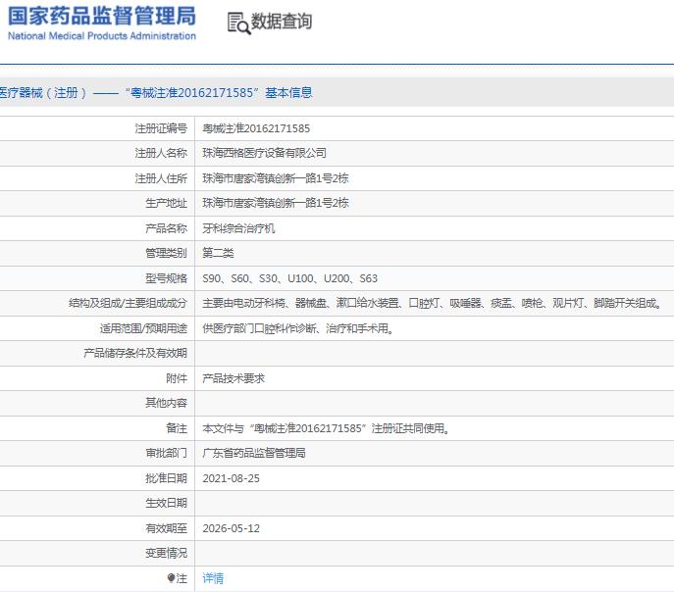Click the 数据查询 heading text
This screenshot has height=592, width=674.
(x=282, y=22)
